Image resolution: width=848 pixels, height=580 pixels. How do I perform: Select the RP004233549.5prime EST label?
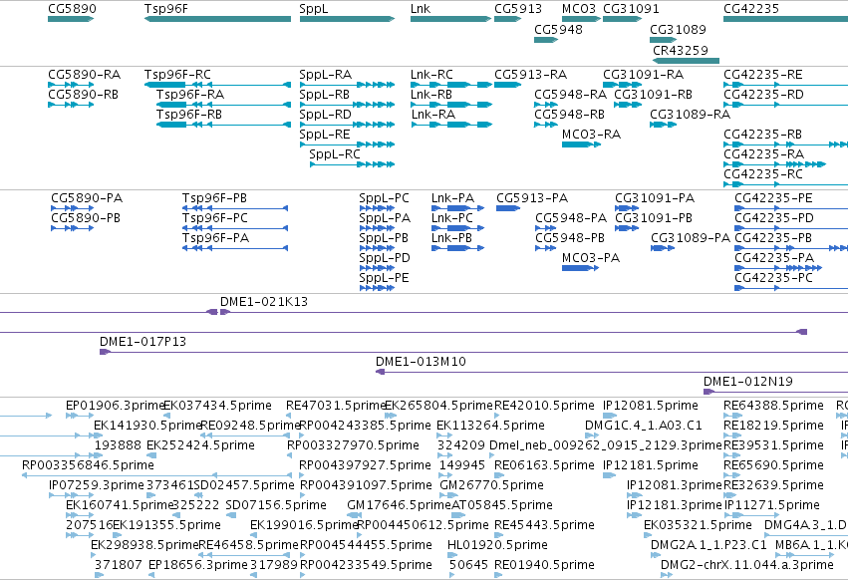(x=366, y=565)
